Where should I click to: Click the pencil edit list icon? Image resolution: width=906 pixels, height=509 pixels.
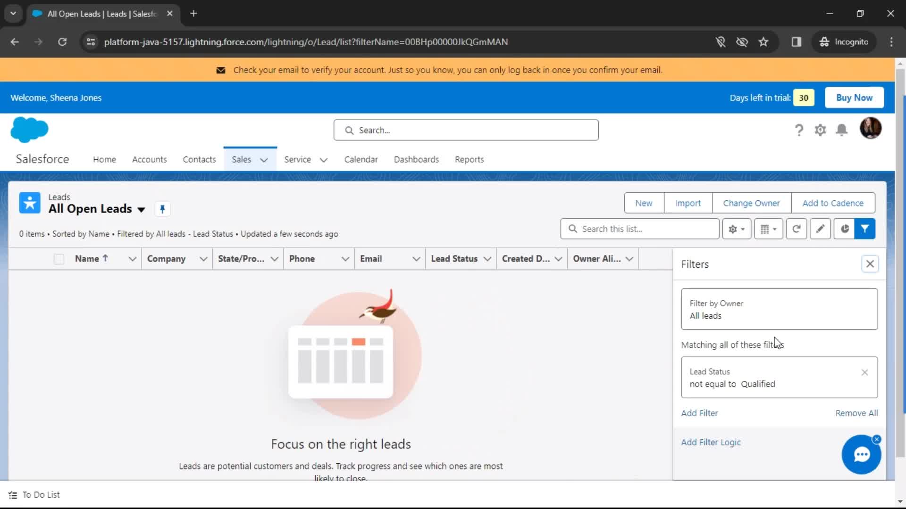[x=821, y=229]
